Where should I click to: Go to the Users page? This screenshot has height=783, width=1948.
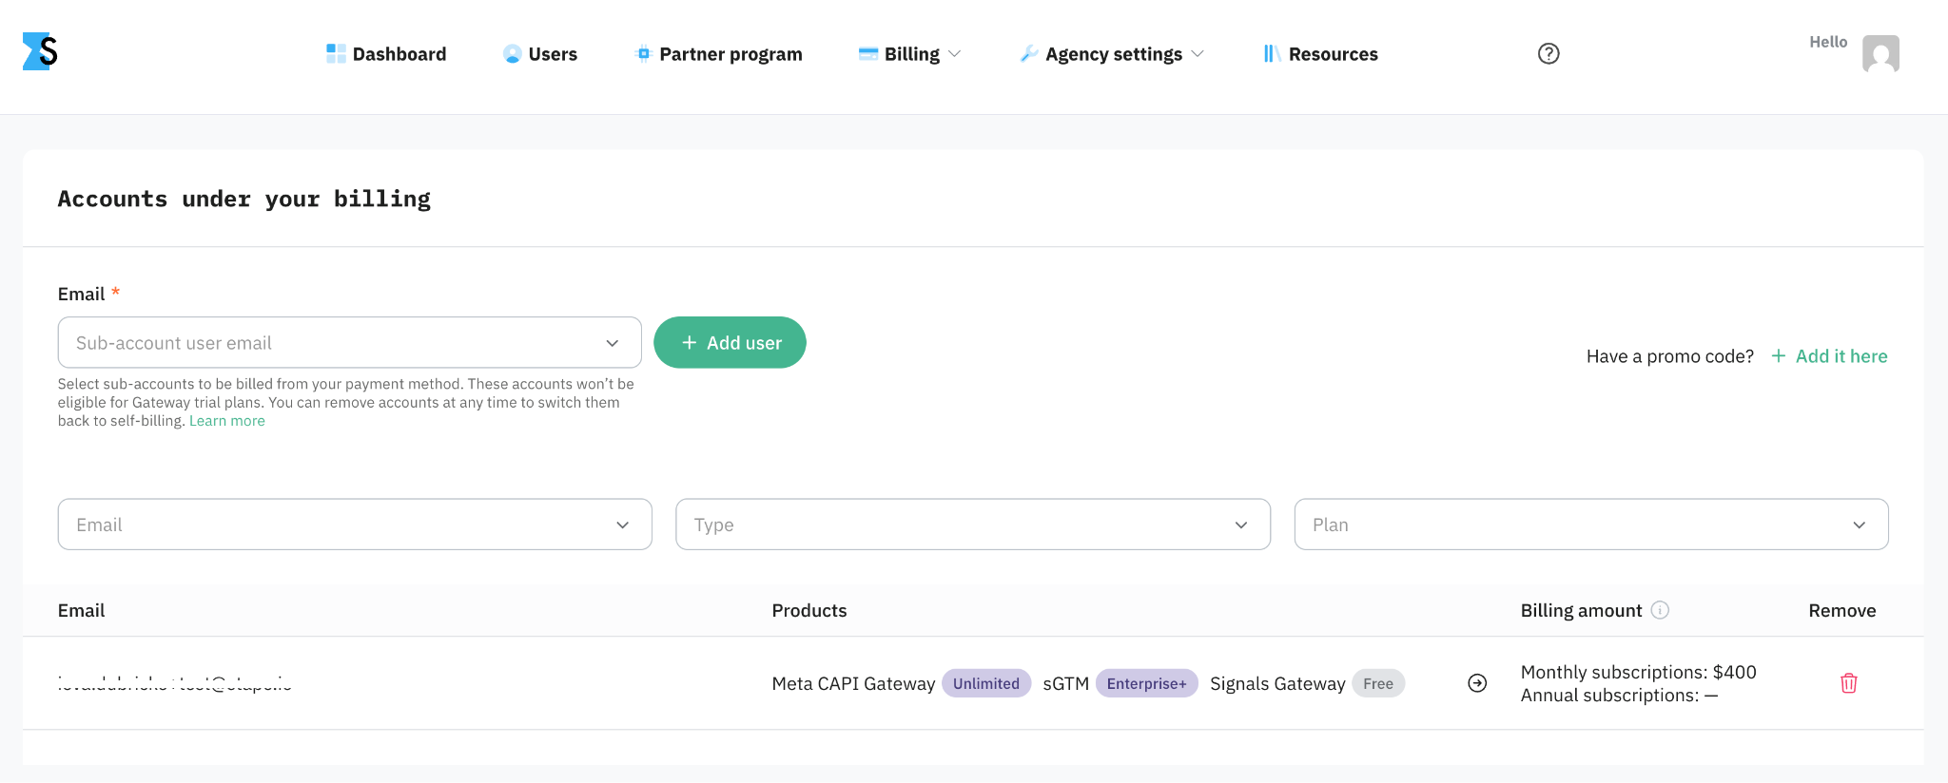click(x=540, y=54)
